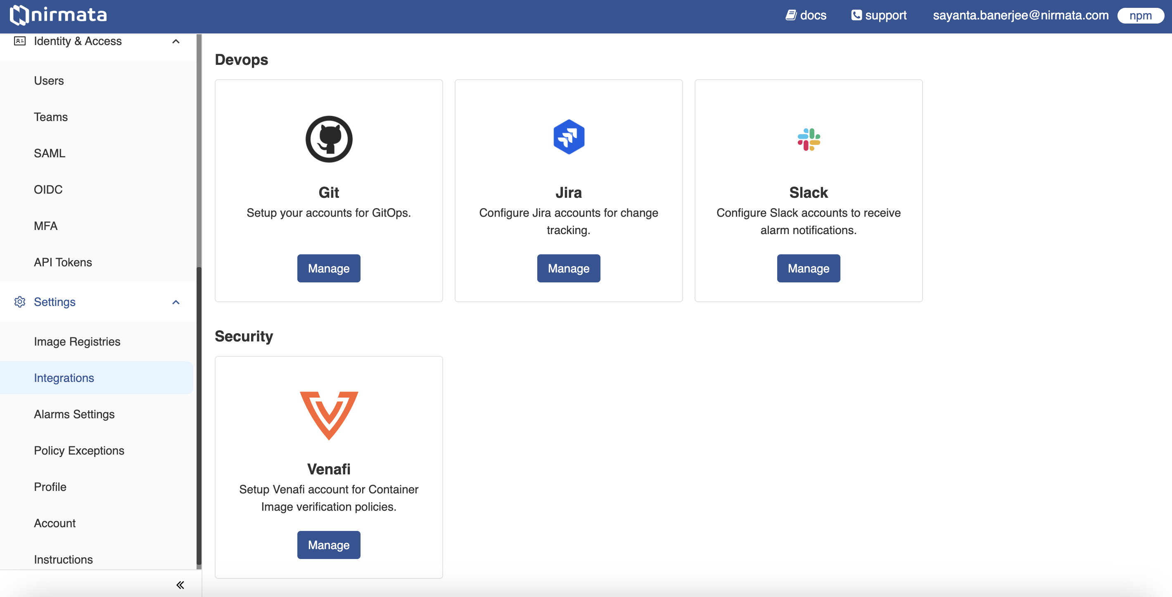Image resolution: width=1172 pixels, height=597 pixels.
Task: Click the npm pill button
Action: (x=1141, y=15)
